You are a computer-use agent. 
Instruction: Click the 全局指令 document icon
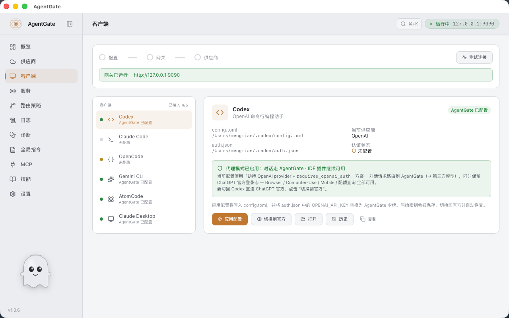pyautogui.click(x=13, y=150)
